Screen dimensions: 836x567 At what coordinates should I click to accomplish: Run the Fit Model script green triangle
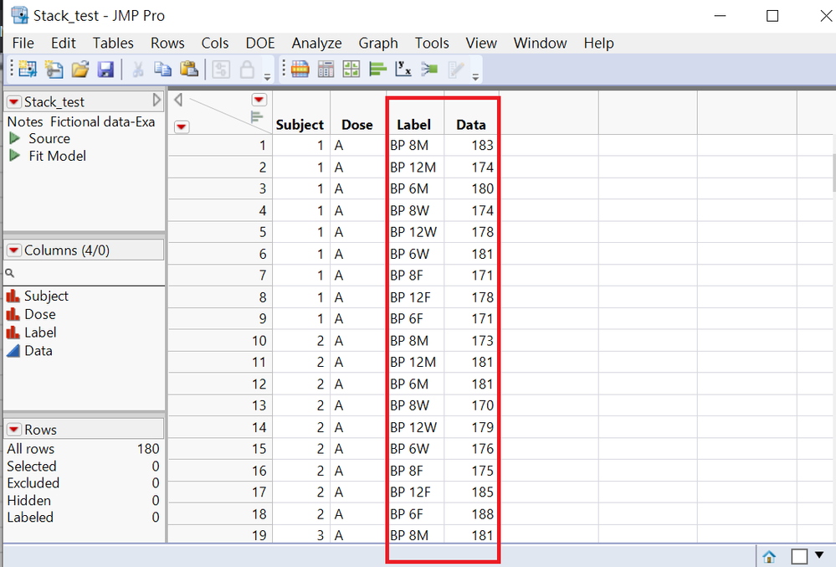[x=14, y=156]
